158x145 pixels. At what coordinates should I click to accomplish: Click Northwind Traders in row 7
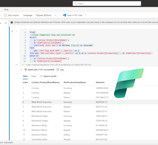40,116
